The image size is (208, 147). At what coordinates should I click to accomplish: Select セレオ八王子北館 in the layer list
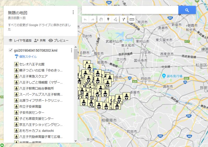point(32,64)
